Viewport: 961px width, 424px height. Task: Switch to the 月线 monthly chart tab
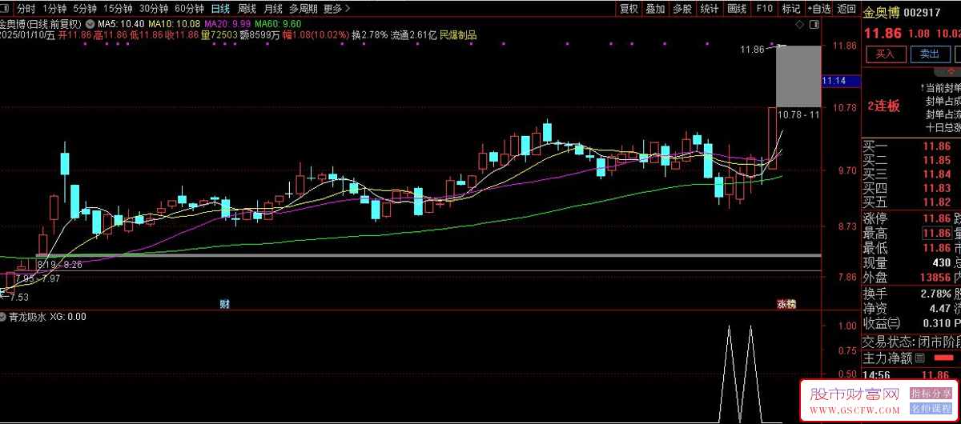pyautogui.click(x=273, y=9)
